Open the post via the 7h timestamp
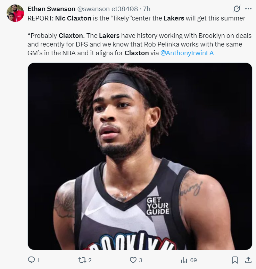The height and width of the screenshot is (269, 256). (x=147, y=9)
